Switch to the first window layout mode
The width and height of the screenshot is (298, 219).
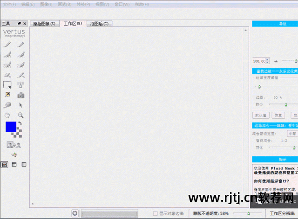pyautogui.click(x=5, y=165)
